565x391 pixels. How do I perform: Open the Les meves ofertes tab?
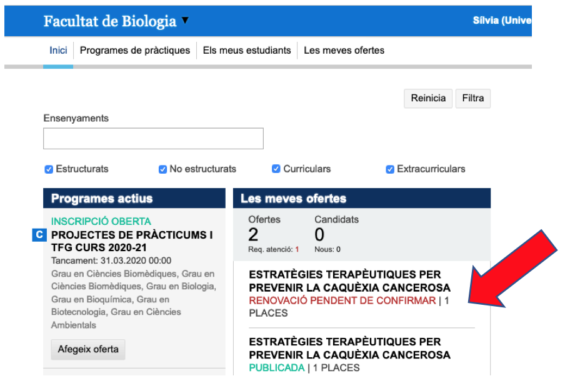(x=344, y=51)
